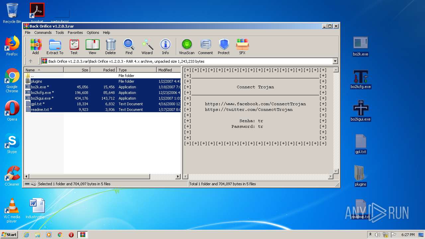Screen dimensions: 425x239
Task: Open the Windows Start menu
Action: (9, 234)
